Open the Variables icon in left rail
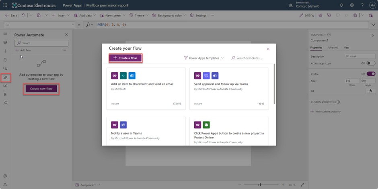This screenshot has height=189, width=378. pyautogui.click(x=5, y=85)
